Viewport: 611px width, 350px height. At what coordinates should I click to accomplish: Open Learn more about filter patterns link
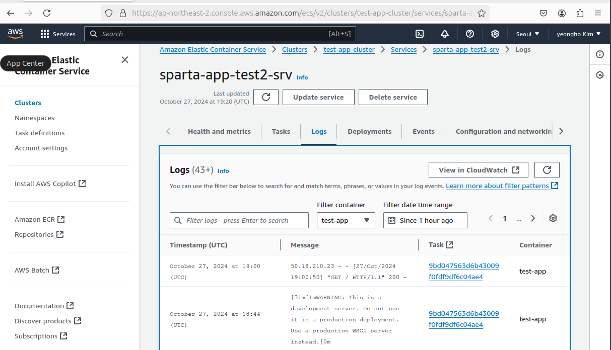coord(502,186)
